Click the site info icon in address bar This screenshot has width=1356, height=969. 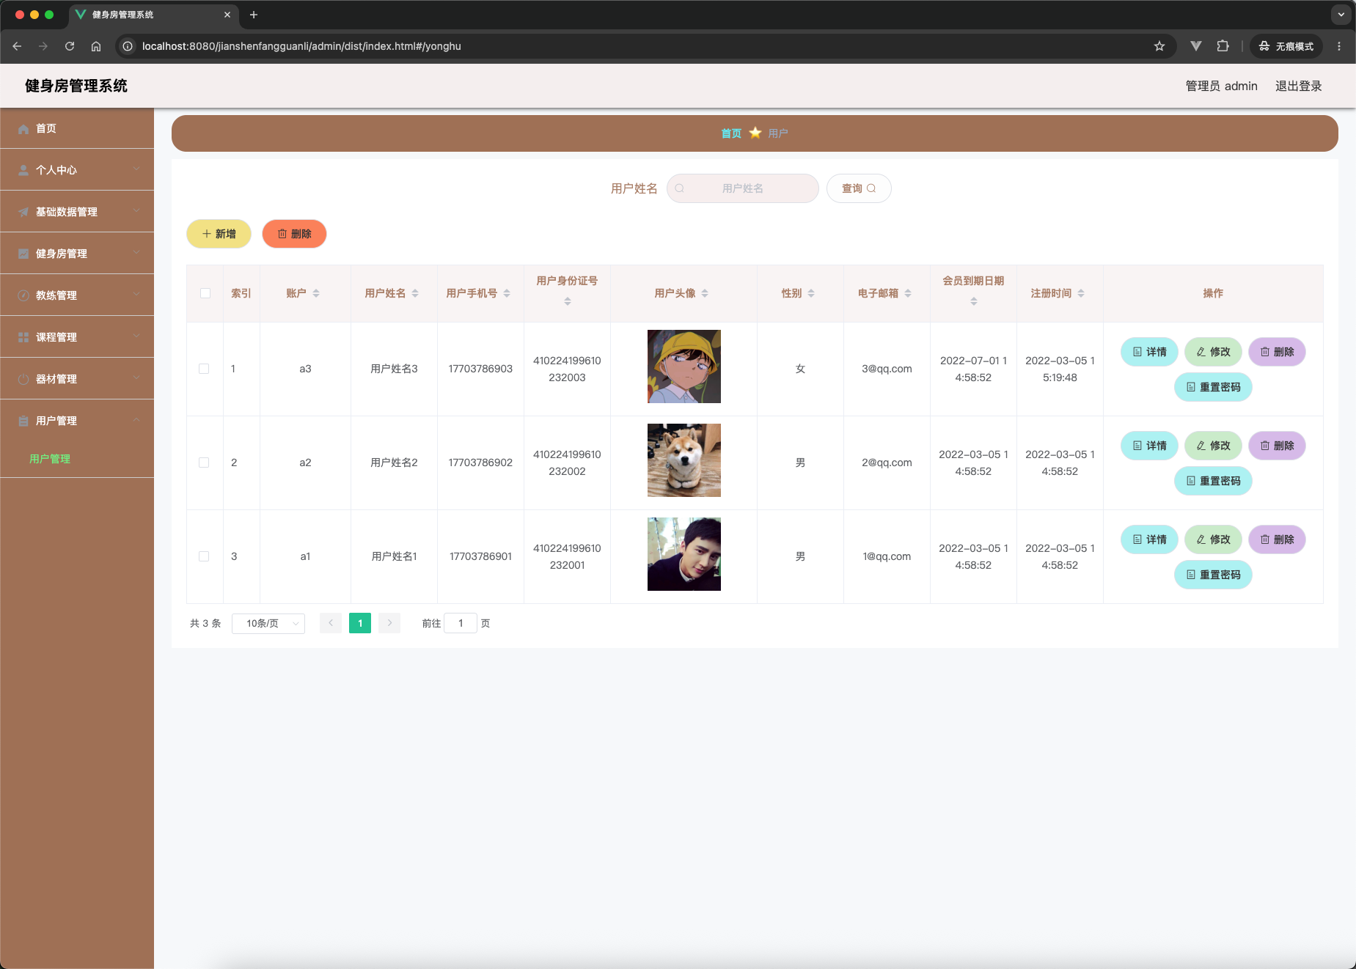(128, 46)
